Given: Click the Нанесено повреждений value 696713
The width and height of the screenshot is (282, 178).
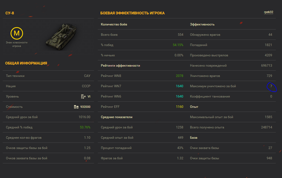Looking at the screenshot, I should (267, 66).
